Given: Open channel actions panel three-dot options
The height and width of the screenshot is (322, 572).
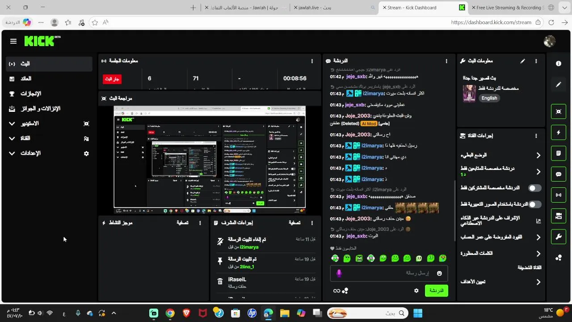Looking at the screenshot, I should [x=536, y=136].
